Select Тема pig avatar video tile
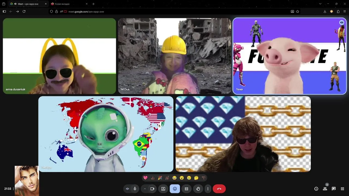The image size is (349, 196). [x=290, y=56]
